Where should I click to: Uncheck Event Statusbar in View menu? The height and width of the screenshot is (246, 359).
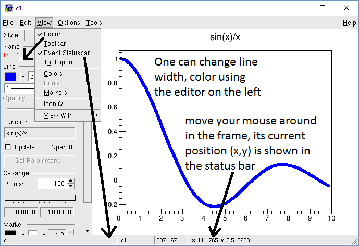click(x=66, y=53)
